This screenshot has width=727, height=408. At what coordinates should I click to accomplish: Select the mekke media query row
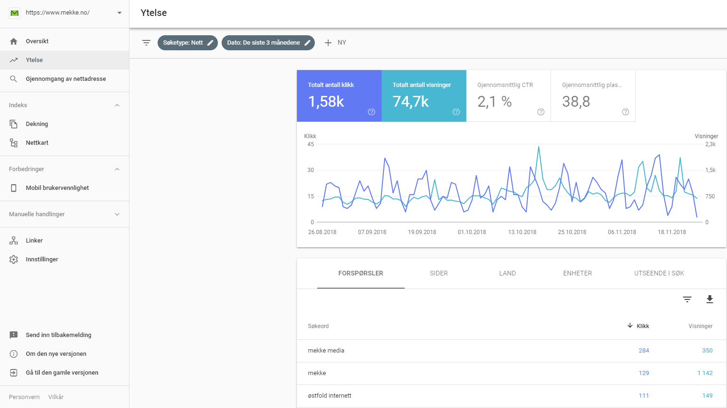click(511, 351)
